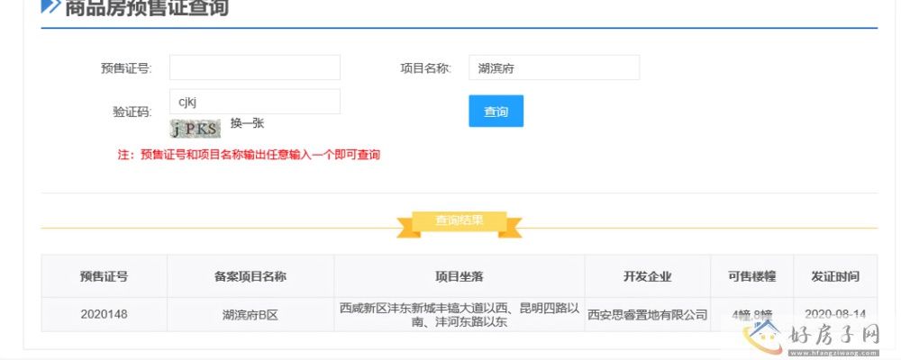Click the 备案项目名称 column header

pyautogui.click(x=250, y=276)
